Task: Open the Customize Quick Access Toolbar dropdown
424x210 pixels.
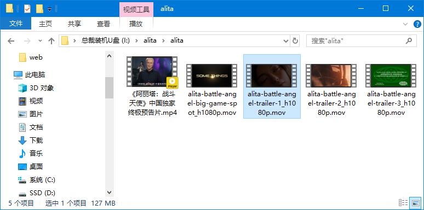Action: (x=49, y=9)
